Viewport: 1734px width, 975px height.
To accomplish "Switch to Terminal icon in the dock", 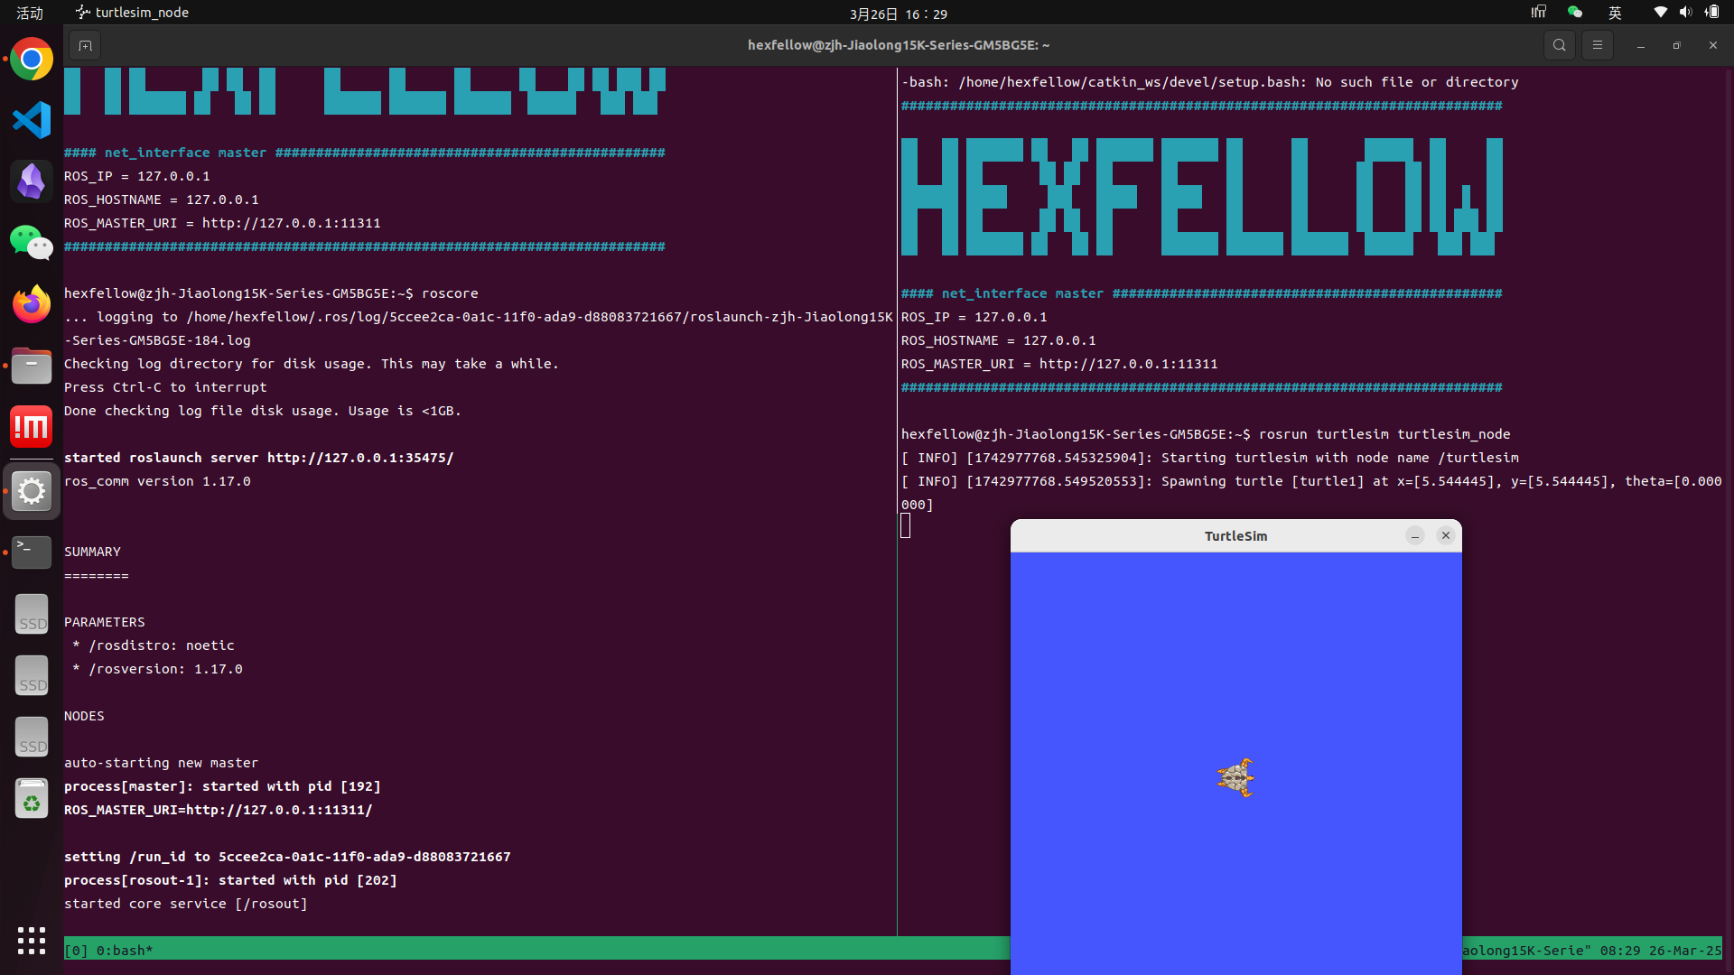I will [x=32, y=552].
